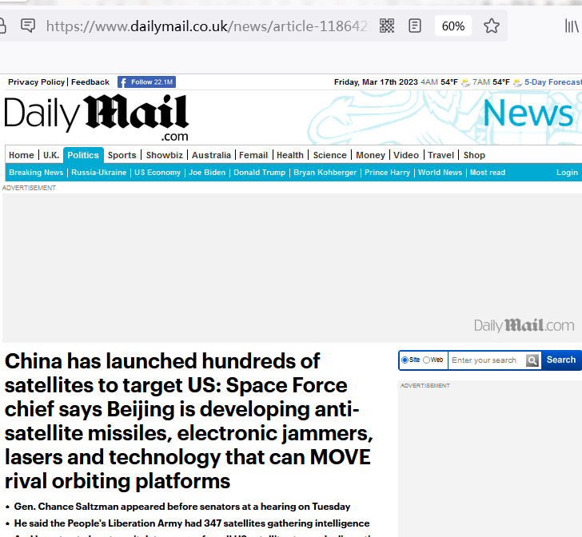The image size is (582, 537).
Task: Click the Daily Mail .com logo
Action: 97,117
